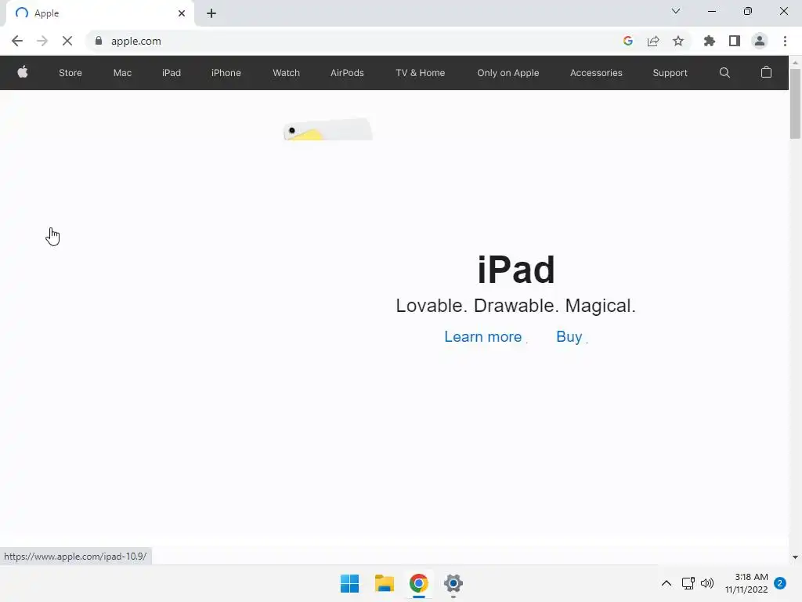Click Lovable. Drawable. Magical. tagline
This screenshot has width=802, height=602.
coord(515,306)
